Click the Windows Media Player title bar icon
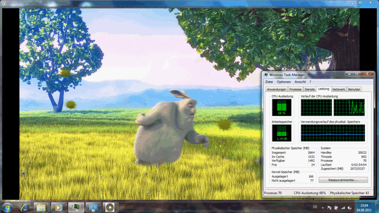 pos(4,3)
